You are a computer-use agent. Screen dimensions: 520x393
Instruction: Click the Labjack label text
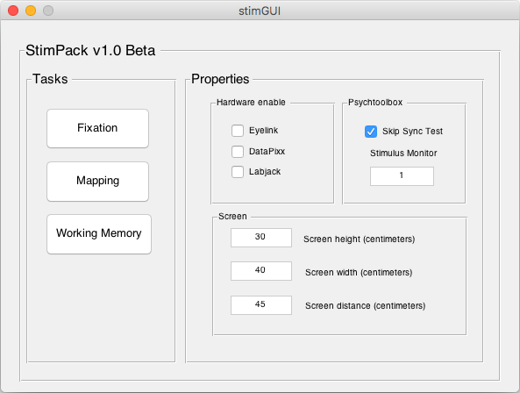pyautogui.click(x=265, y=171)
